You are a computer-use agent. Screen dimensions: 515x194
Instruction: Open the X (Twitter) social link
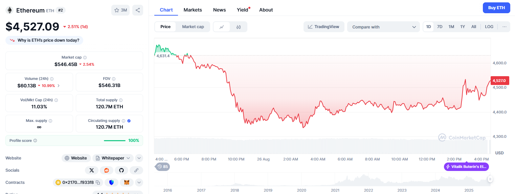[92, 170]
